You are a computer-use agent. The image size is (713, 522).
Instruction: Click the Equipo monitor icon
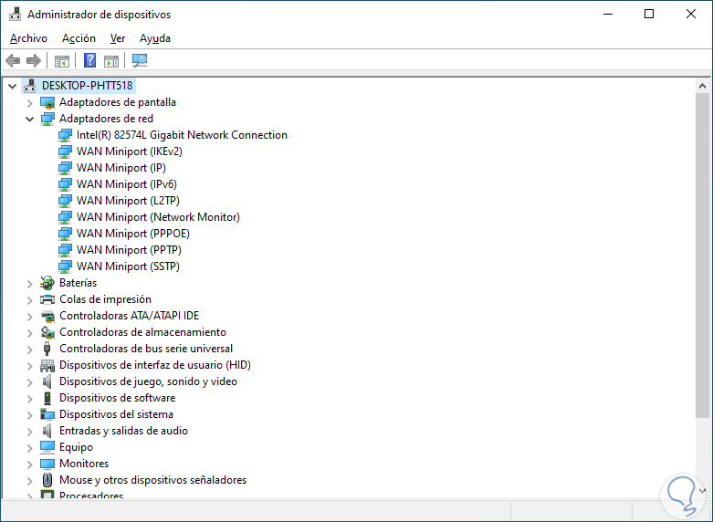point(47,447)
